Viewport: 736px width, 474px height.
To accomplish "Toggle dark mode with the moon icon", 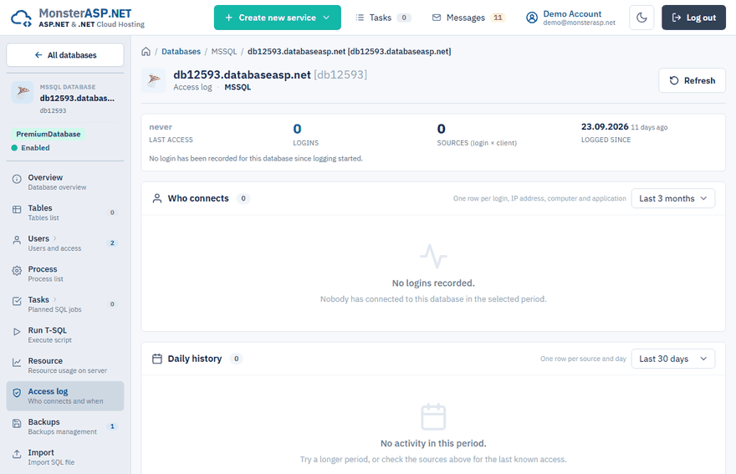I will (x=641, y=18).
